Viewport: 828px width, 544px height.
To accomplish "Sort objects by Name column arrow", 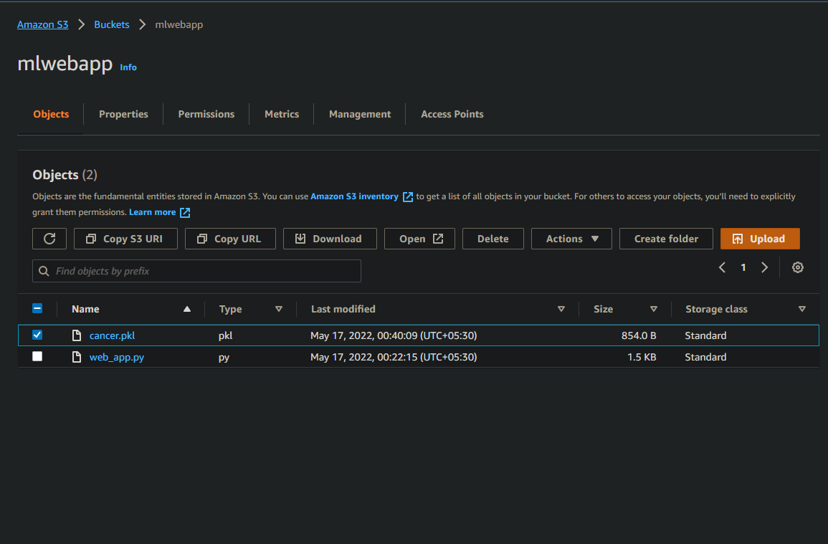I will click(187, 309).
